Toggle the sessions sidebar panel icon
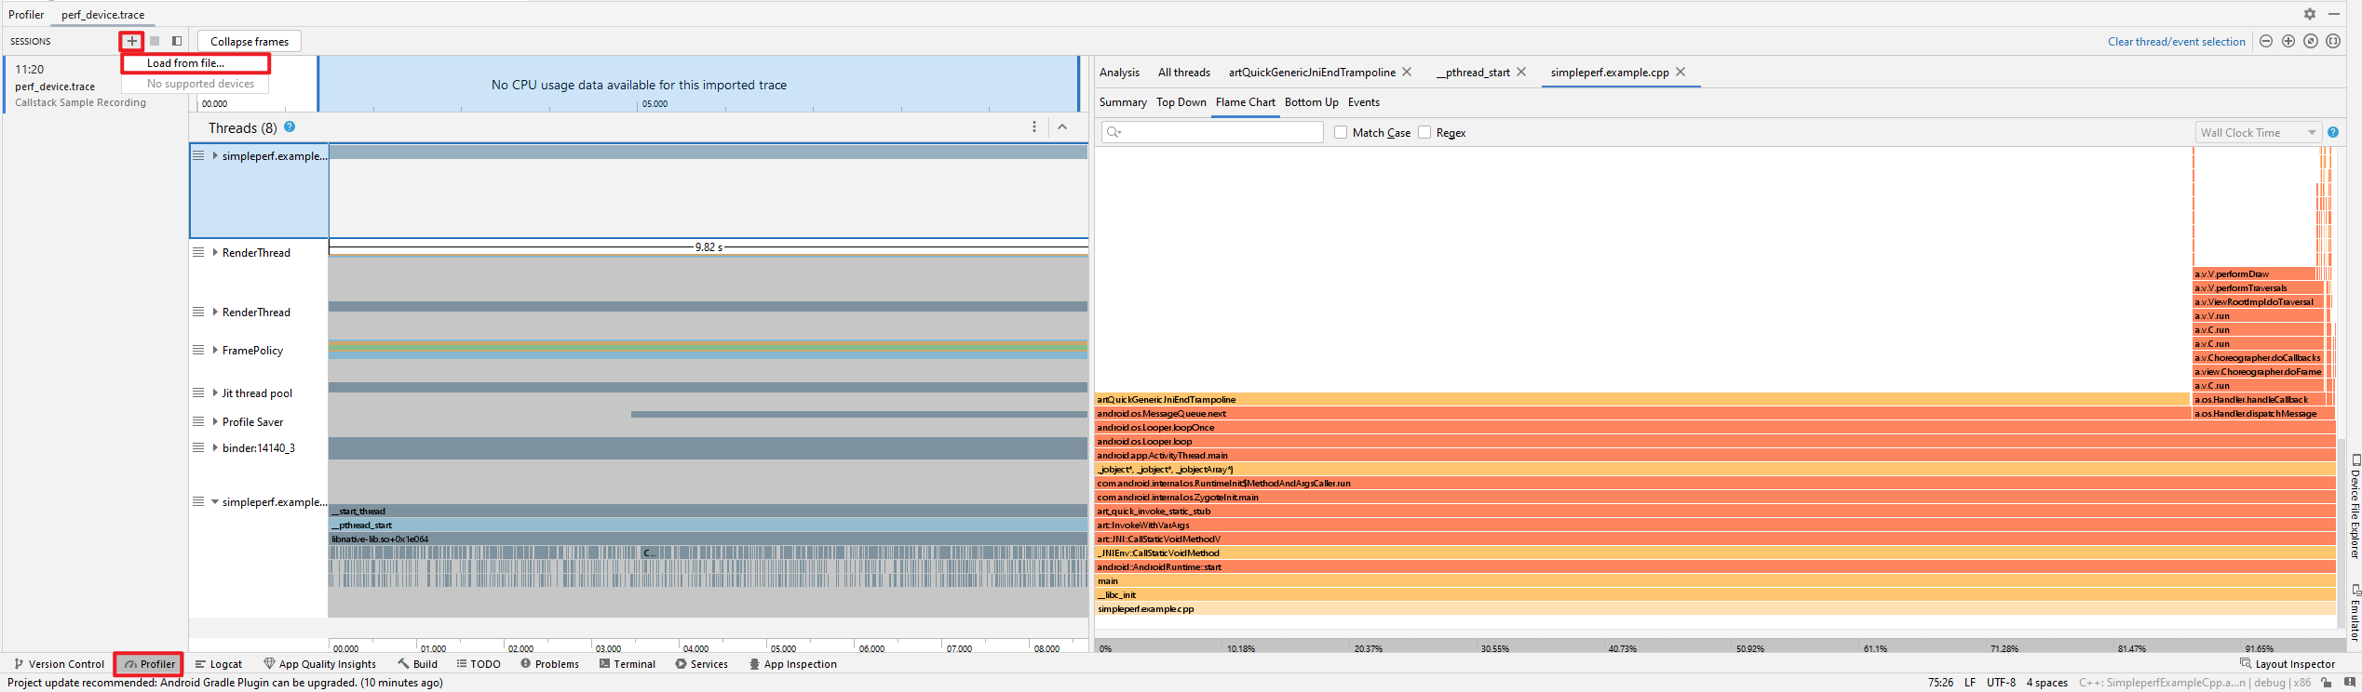Viewport: 2362px width, 692px height. [177, 41]
